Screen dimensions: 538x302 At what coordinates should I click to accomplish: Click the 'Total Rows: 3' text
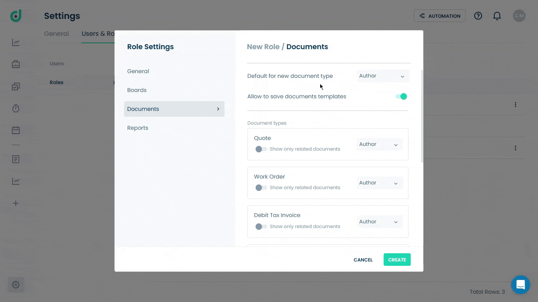[x=487, y=292]
